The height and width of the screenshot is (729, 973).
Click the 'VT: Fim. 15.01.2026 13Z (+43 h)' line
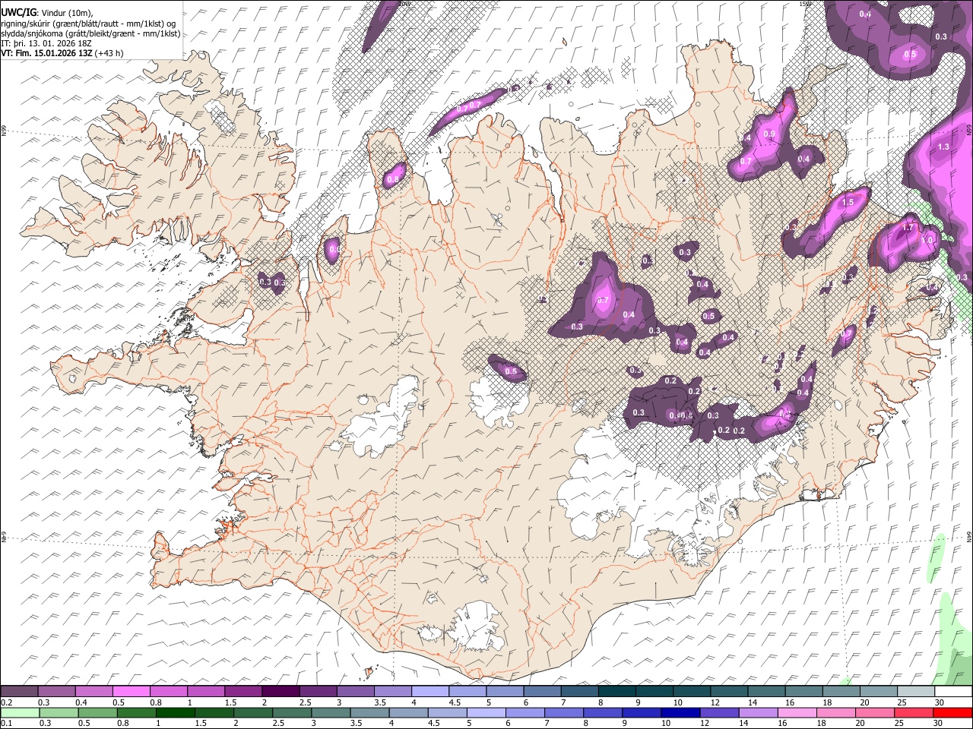tap(62, 53)
